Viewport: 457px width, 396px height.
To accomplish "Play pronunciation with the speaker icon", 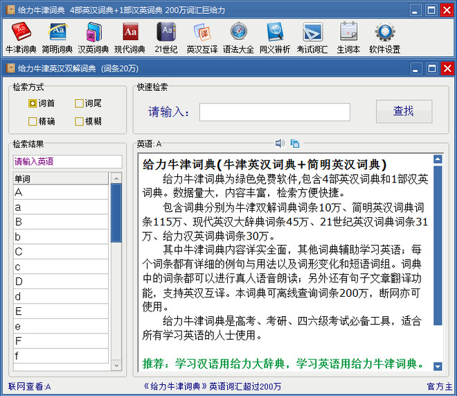I will (x=280, y=144).
